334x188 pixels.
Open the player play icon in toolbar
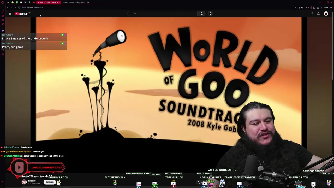[x=306, y=8]
